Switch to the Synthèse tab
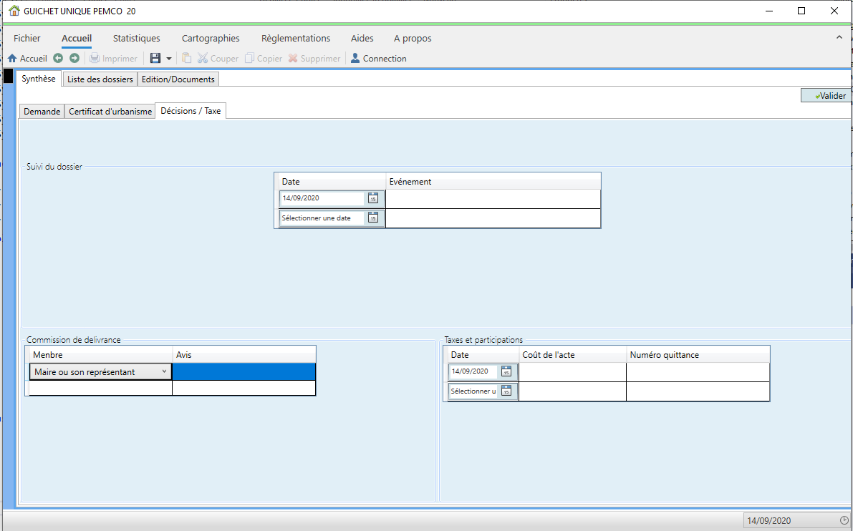The image size is (853, 531). (x=39, y=79)
